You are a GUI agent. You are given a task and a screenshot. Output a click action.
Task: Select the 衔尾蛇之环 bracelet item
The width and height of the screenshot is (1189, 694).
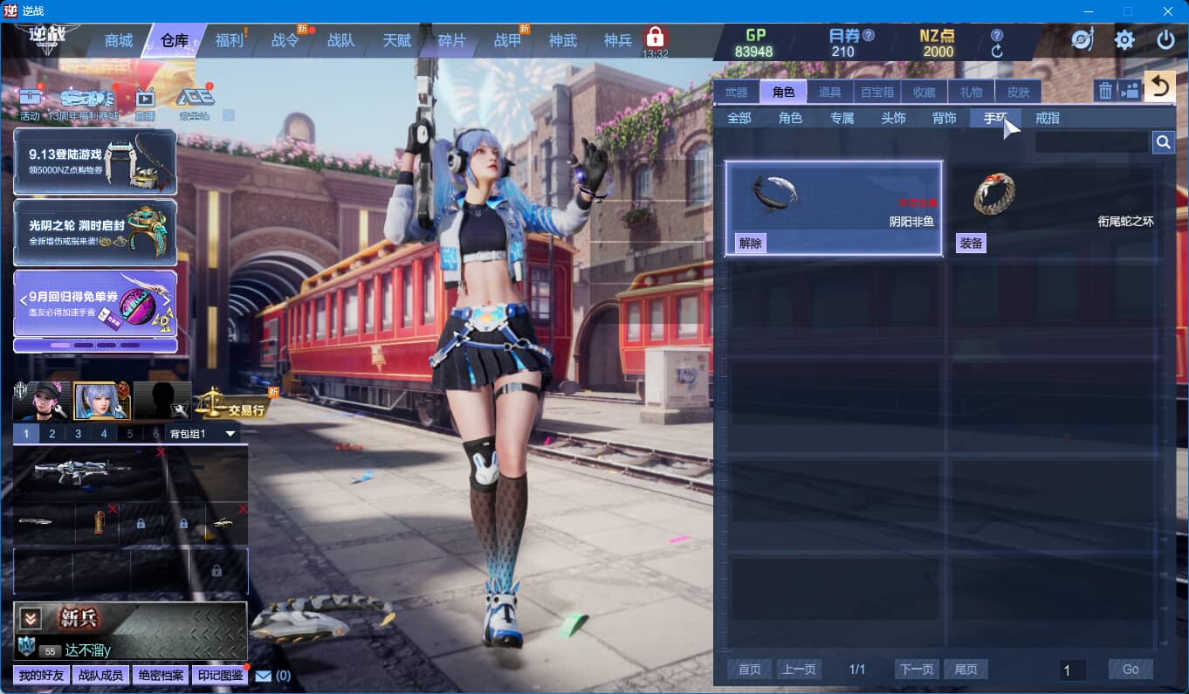pos(1055,209)
